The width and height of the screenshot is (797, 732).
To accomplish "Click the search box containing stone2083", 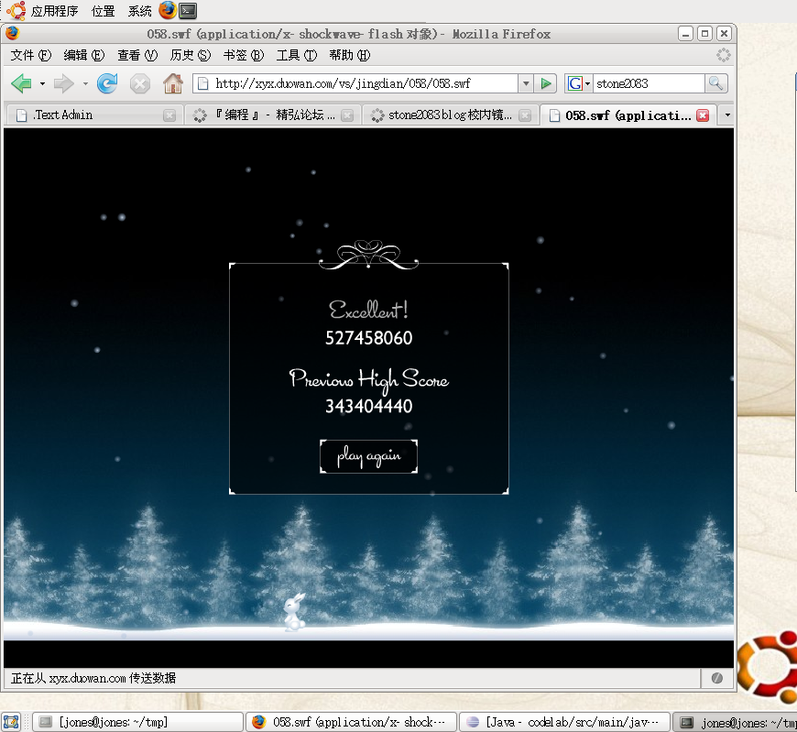I will pyautogui.click(x=649, y=83).
